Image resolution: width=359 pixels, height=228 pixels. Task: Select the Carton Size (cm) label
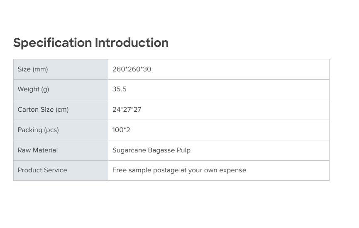[43, 110]
